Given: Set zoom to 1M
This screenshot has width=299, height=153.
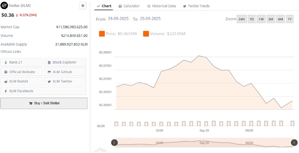Looking at the screenshot, I should 261,19.
